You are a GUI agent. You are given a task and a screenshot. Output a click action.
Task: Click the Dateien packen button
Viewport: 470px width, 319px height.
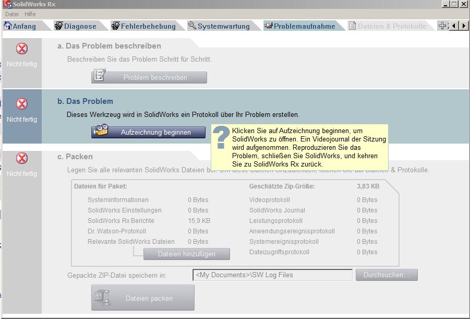tap(143, 298)
